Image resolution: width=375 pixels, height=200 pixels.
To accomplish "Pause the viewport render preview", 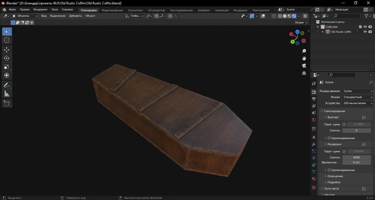I will tap(305, 16).
